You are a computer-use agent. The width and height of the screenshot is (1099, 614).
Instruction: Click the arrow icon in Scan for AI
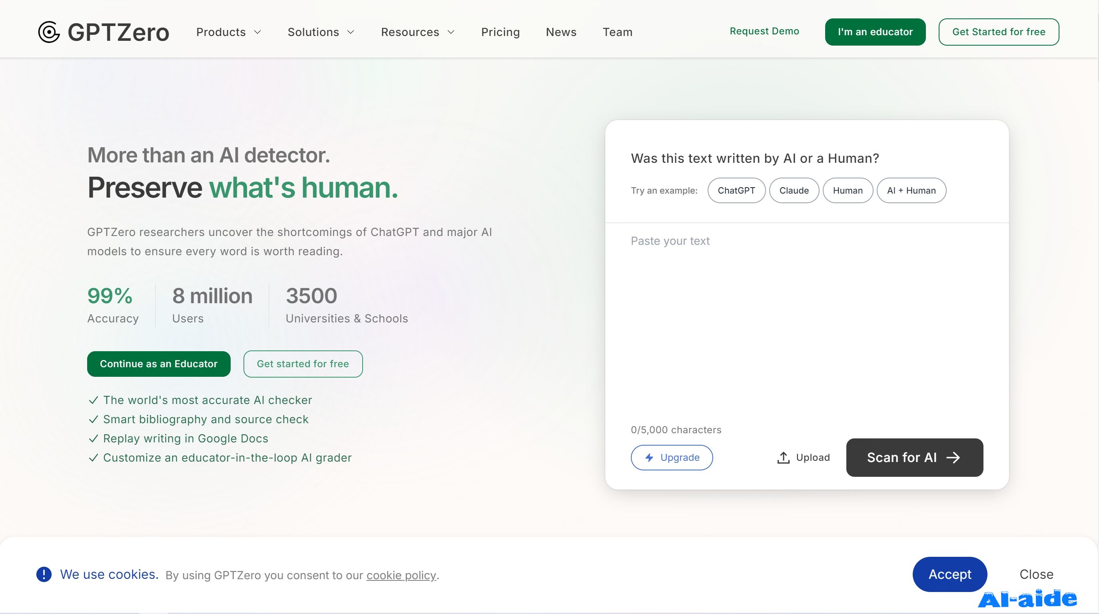pyautogui.click(x=953, y=458)
